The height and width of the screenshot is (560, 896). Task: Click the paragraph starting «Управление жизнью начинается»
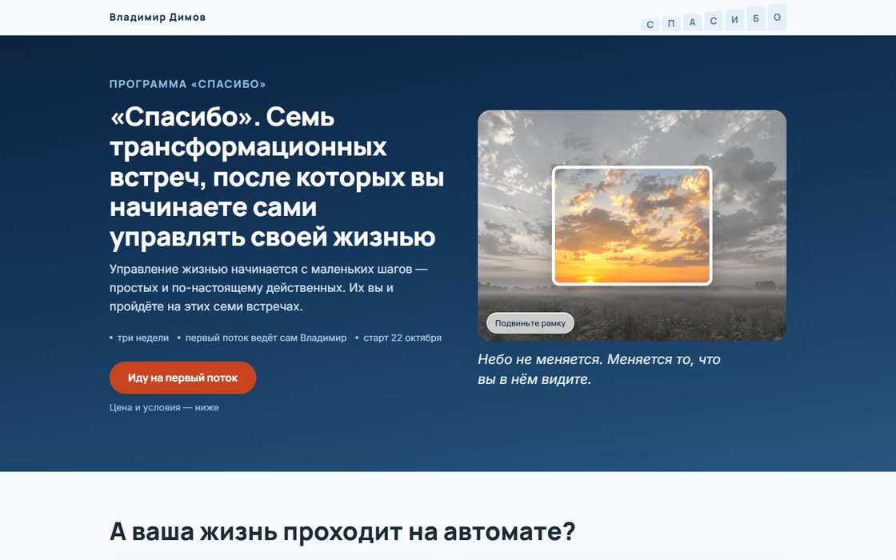coord(269,287)
